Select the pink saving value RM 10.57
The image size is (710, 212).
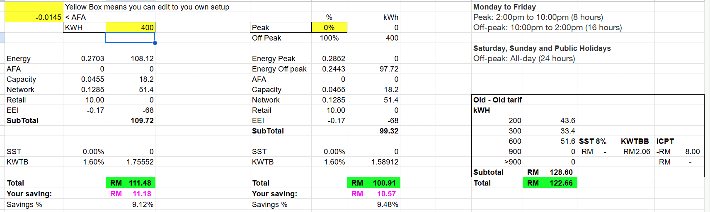[373, 194]
